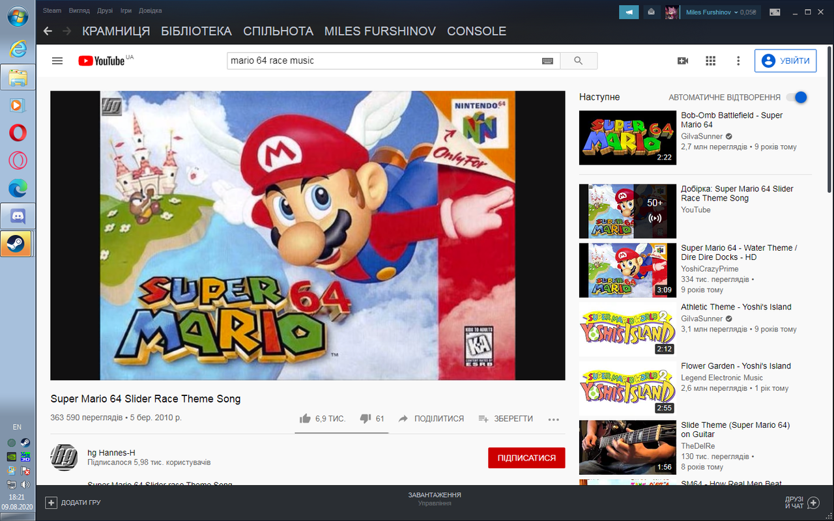The height and width of the screenshot is (521, 834).
Task: Click the volume speaker tray icon
Action: tap(25, 485)
